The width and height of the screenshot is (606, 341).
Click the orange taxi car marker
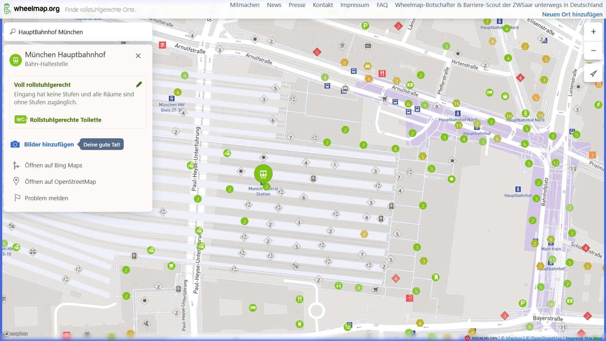click(367, 66)
